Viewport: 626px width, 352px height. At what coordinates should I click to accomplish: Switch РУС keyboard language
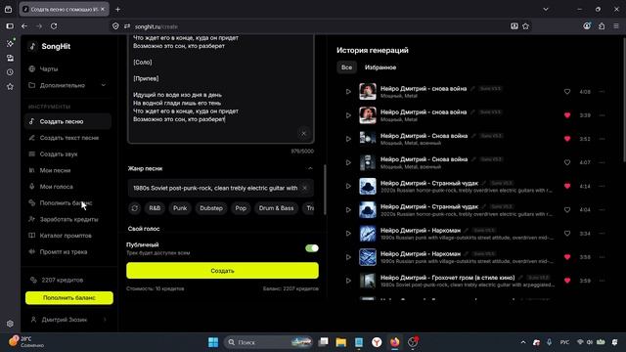click(x=564, y=342)
